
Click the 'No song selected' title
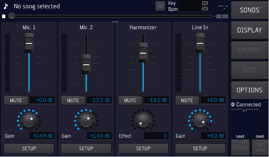pos(37,6)
